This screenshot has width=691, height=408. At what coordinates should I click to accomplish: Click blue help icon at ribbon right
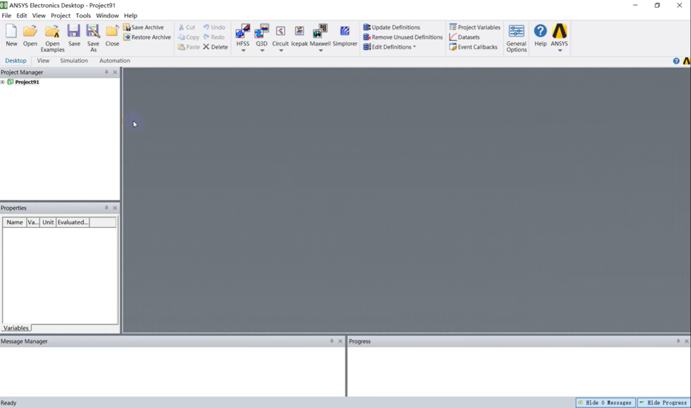click(x=676, y=61)
